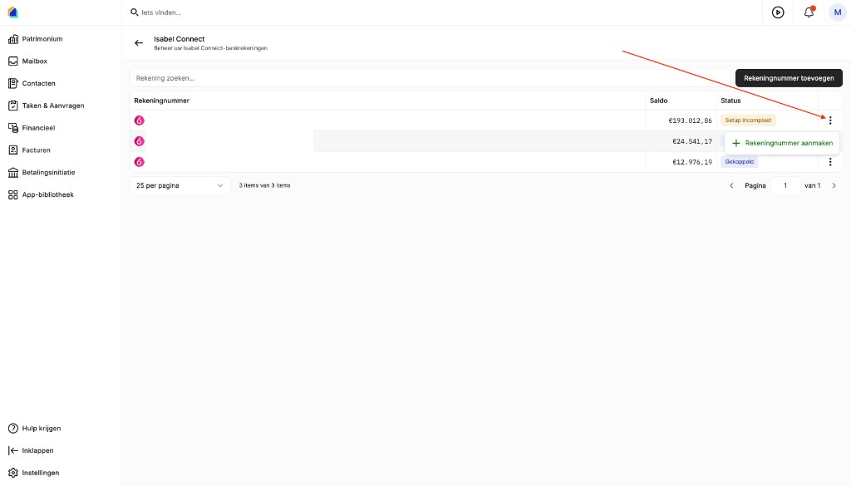Click the Patrimonium building icon

click(13, 39)
